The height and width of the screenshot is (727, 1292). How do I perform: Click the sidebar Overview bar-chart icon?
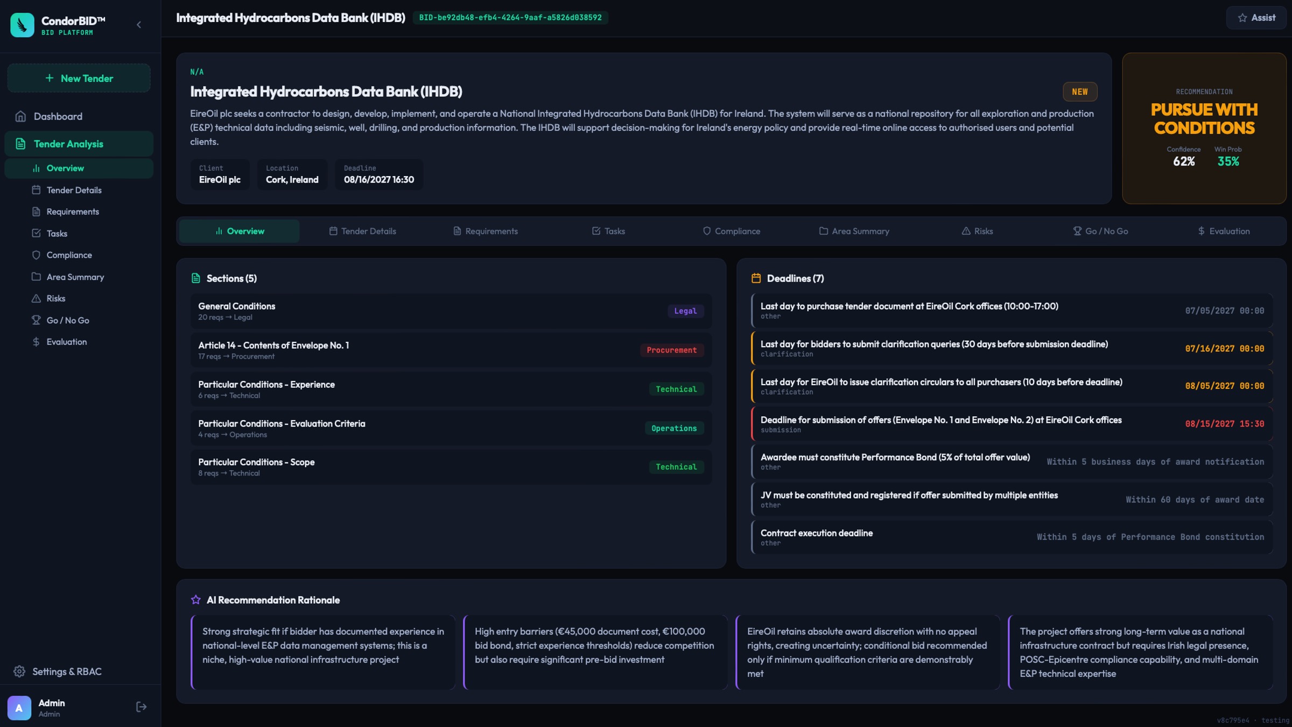click(x=36, y=168)
